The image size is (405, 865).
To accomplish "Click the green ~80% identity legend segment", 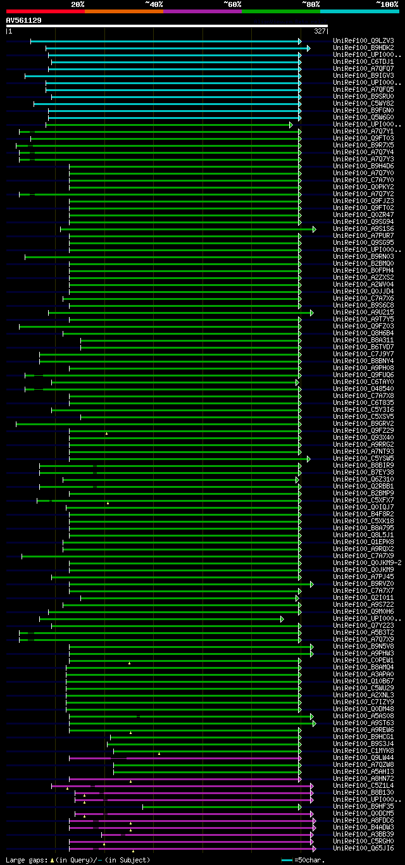I will [281, 11].
